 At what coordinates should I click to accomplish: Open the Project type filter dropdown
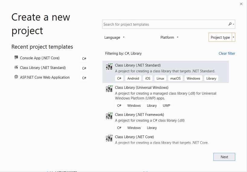tap(222, 37)
